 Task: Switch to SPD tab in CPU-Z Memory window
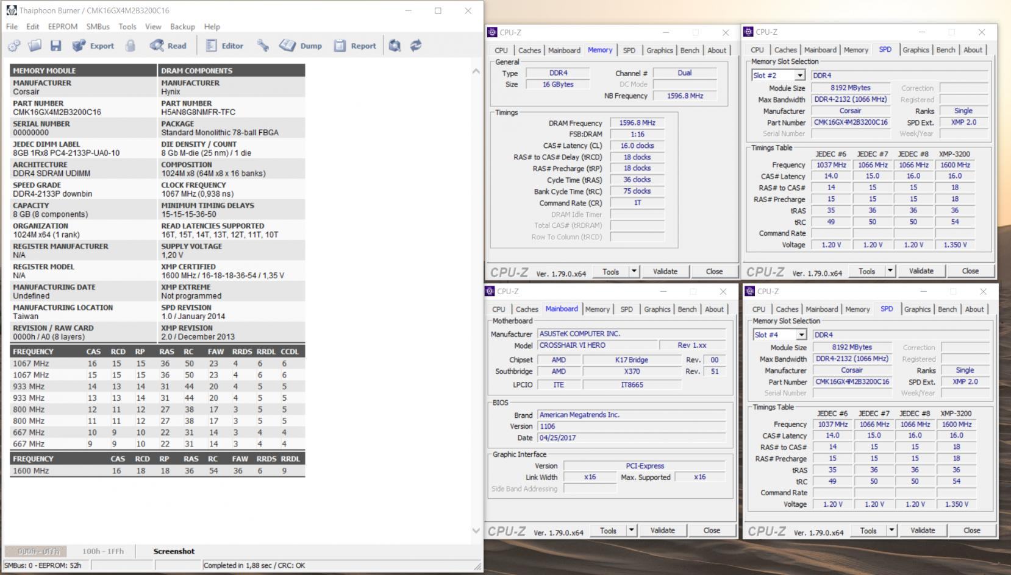(629, 51)
